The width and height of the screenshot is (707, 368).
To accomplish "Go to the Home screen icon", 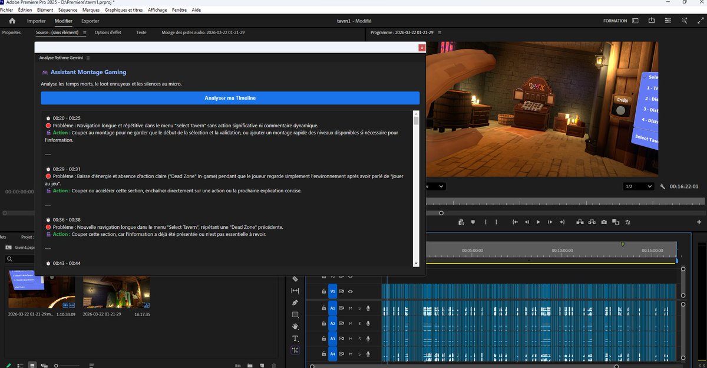I will pyautogui.click(x=12, y=21).
